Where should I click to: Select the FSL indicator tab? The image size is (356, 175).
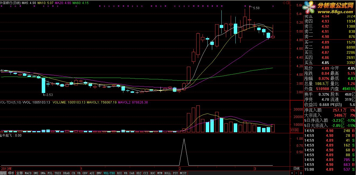click(50, 173)
